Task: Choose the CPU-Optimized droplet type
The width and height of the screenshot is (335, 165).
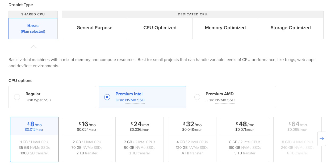Action: pyautogui.click(x=160, y=28)
